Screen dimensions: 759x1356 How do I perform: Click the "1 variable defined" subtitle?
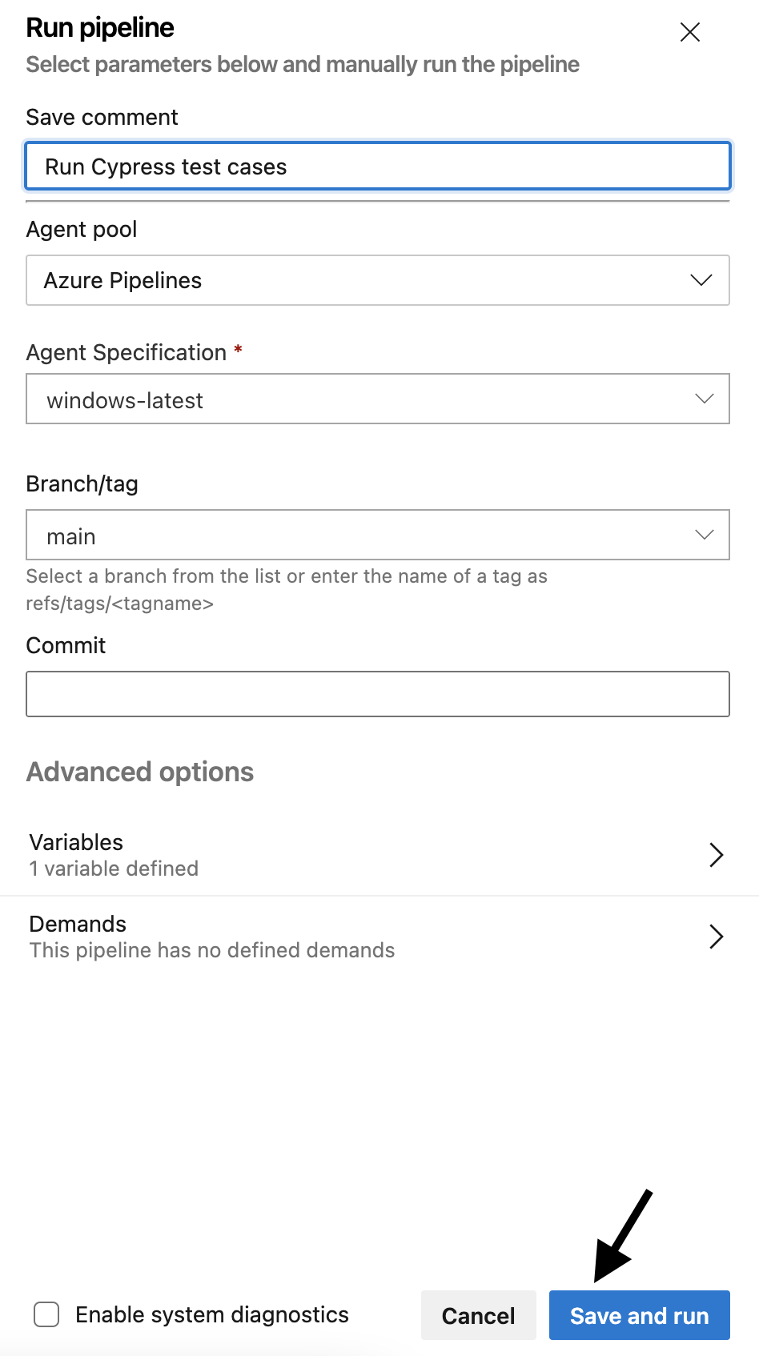[114, 869]
